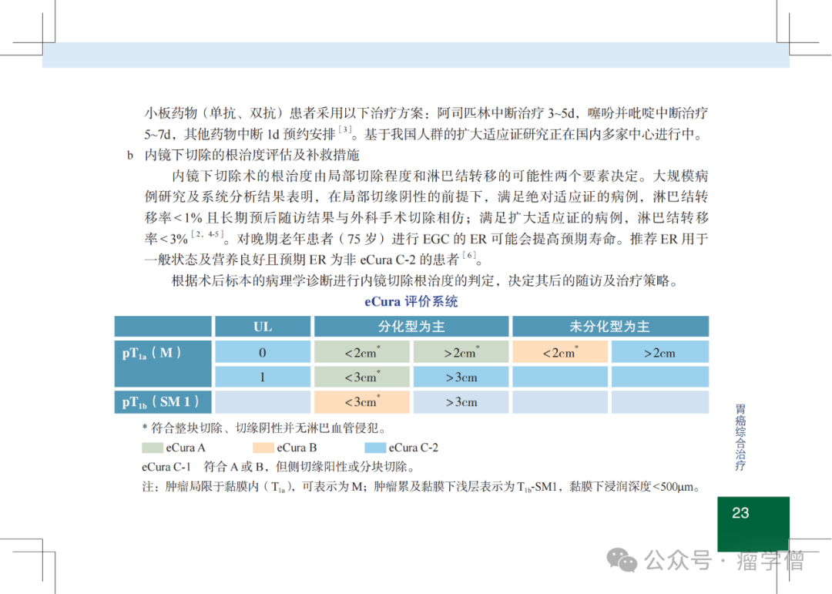Image resolution: width=832 pixels, height=594 pixels.
Task: Click the "eCura C-2" legend label
Action: [414, 448]
